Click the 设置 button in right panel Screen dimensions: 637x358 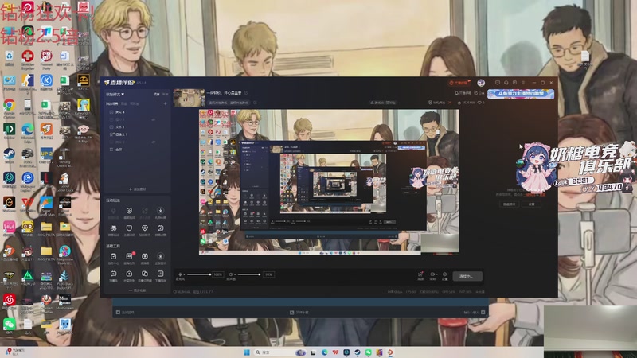532,204
